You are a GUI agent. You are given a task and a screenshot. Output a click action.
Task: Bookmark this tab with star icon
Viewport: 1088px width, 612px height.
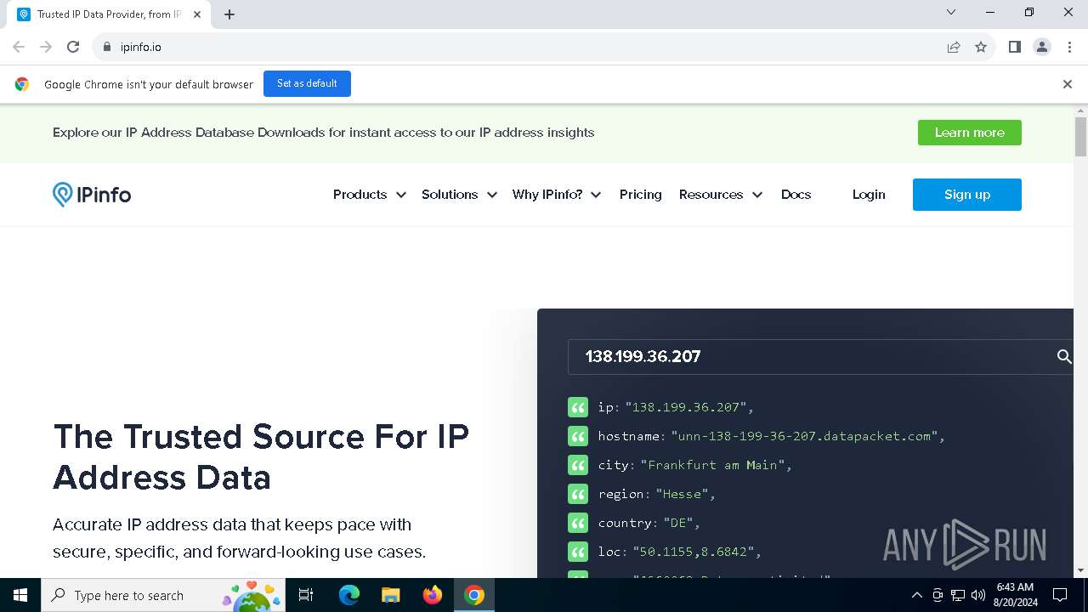coord(981,47)
